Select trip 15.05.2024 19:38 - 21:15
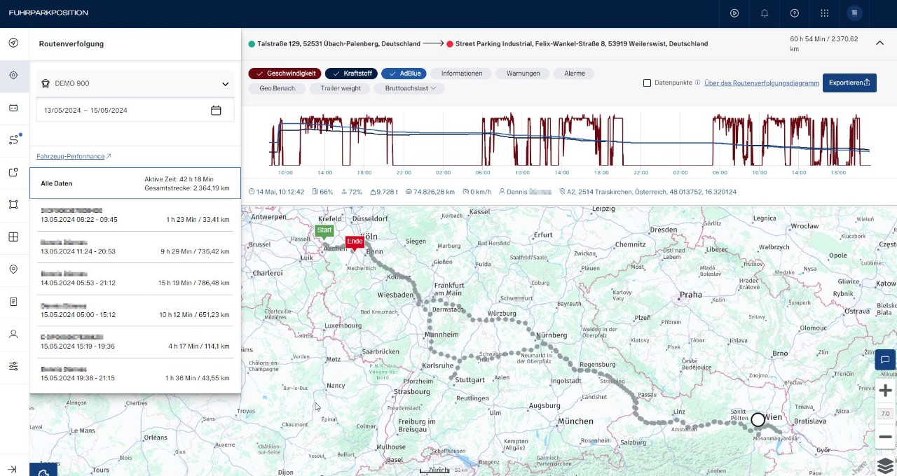Image resolution: width=897 pixels, height=476 pixels. point(135,373)
